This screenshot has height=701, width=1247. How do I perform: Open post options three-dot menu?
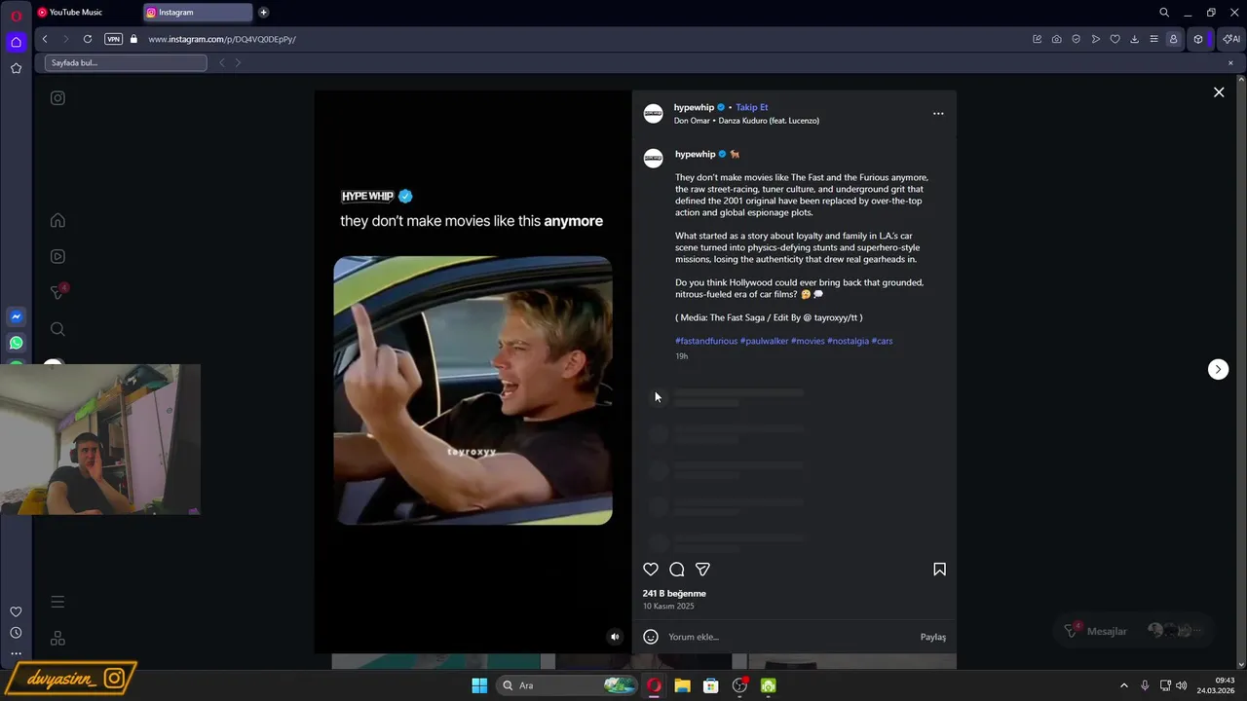(x=938, y=114)
